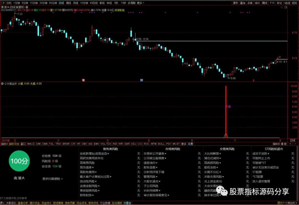Expand 成交不活跃 risk item

point(261,154)
